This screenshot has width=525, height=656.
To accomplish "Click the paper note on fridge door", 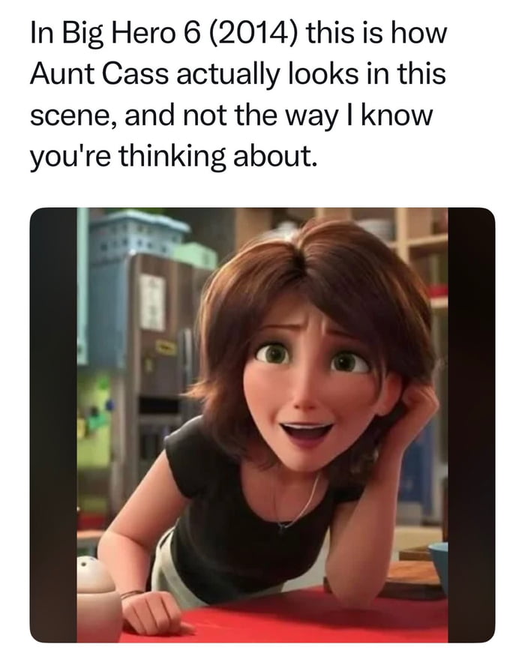I will pos(152,302).
